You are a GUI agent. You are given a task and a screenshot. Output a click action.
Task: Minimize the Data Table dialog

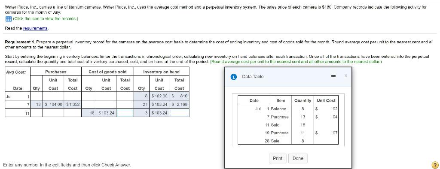(x=333, y=76)
